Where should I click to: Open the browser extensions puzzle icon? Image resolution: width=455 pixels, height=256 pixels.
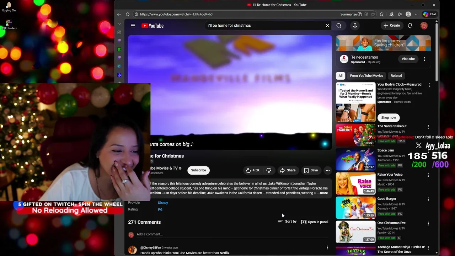(x=382, y=14)
